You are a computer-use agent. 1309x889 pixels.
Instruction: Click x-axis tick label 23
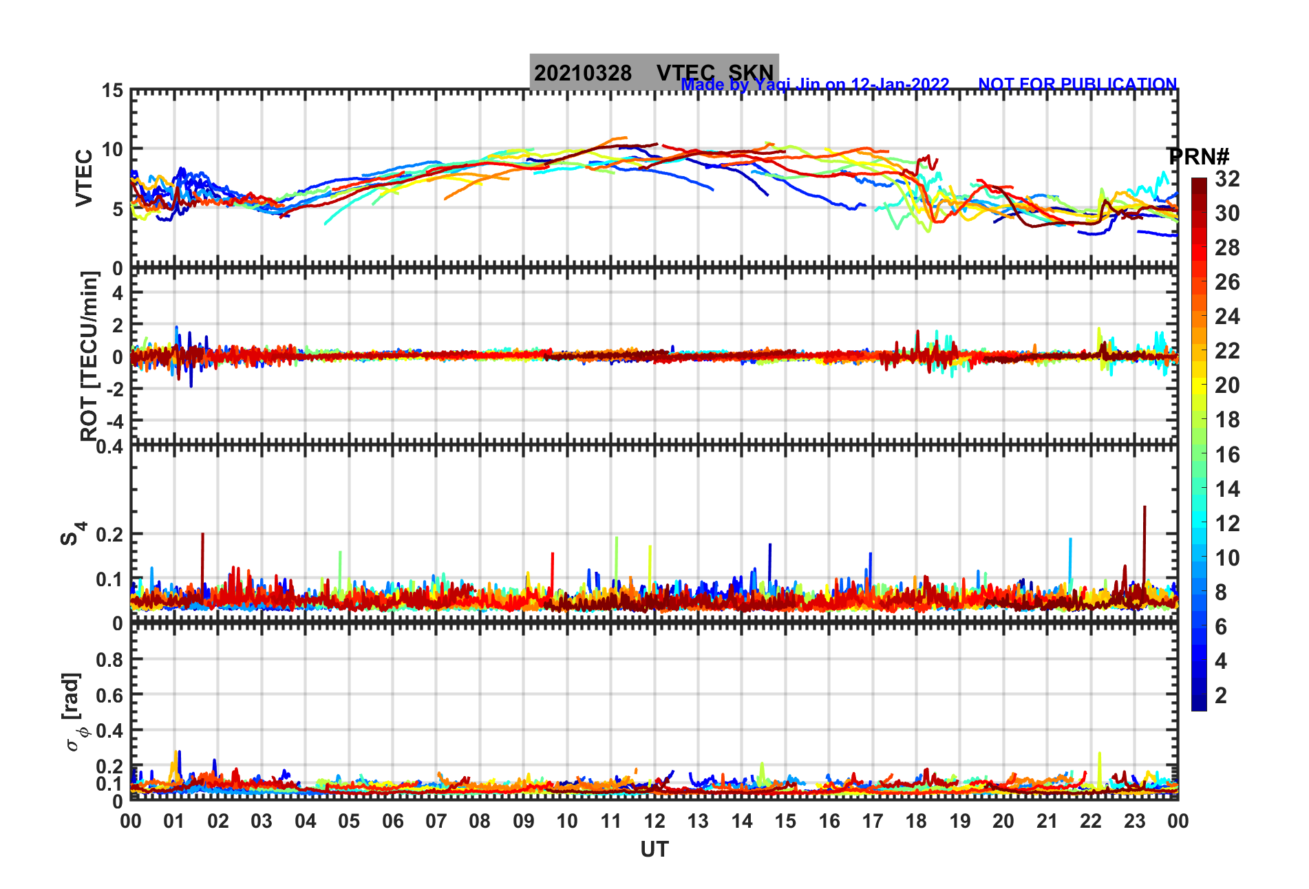[x=1134, y=821]
